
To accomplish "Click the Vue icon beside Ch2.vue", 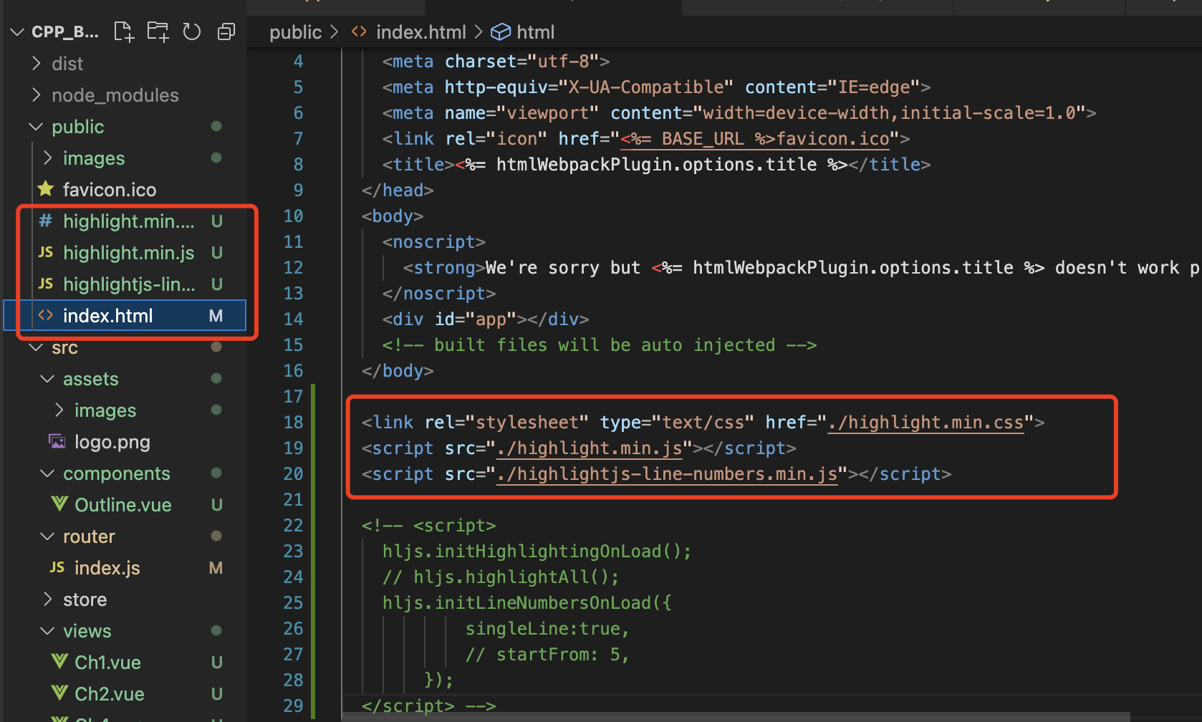I will coord(59,693).
